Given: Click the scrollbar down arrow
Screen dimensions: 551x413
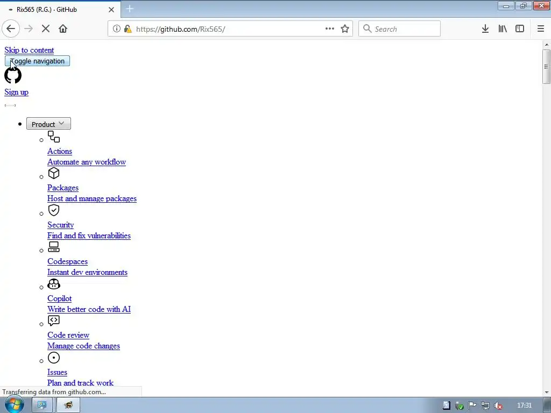Looking at the screenshot, I should pos(546,392).
